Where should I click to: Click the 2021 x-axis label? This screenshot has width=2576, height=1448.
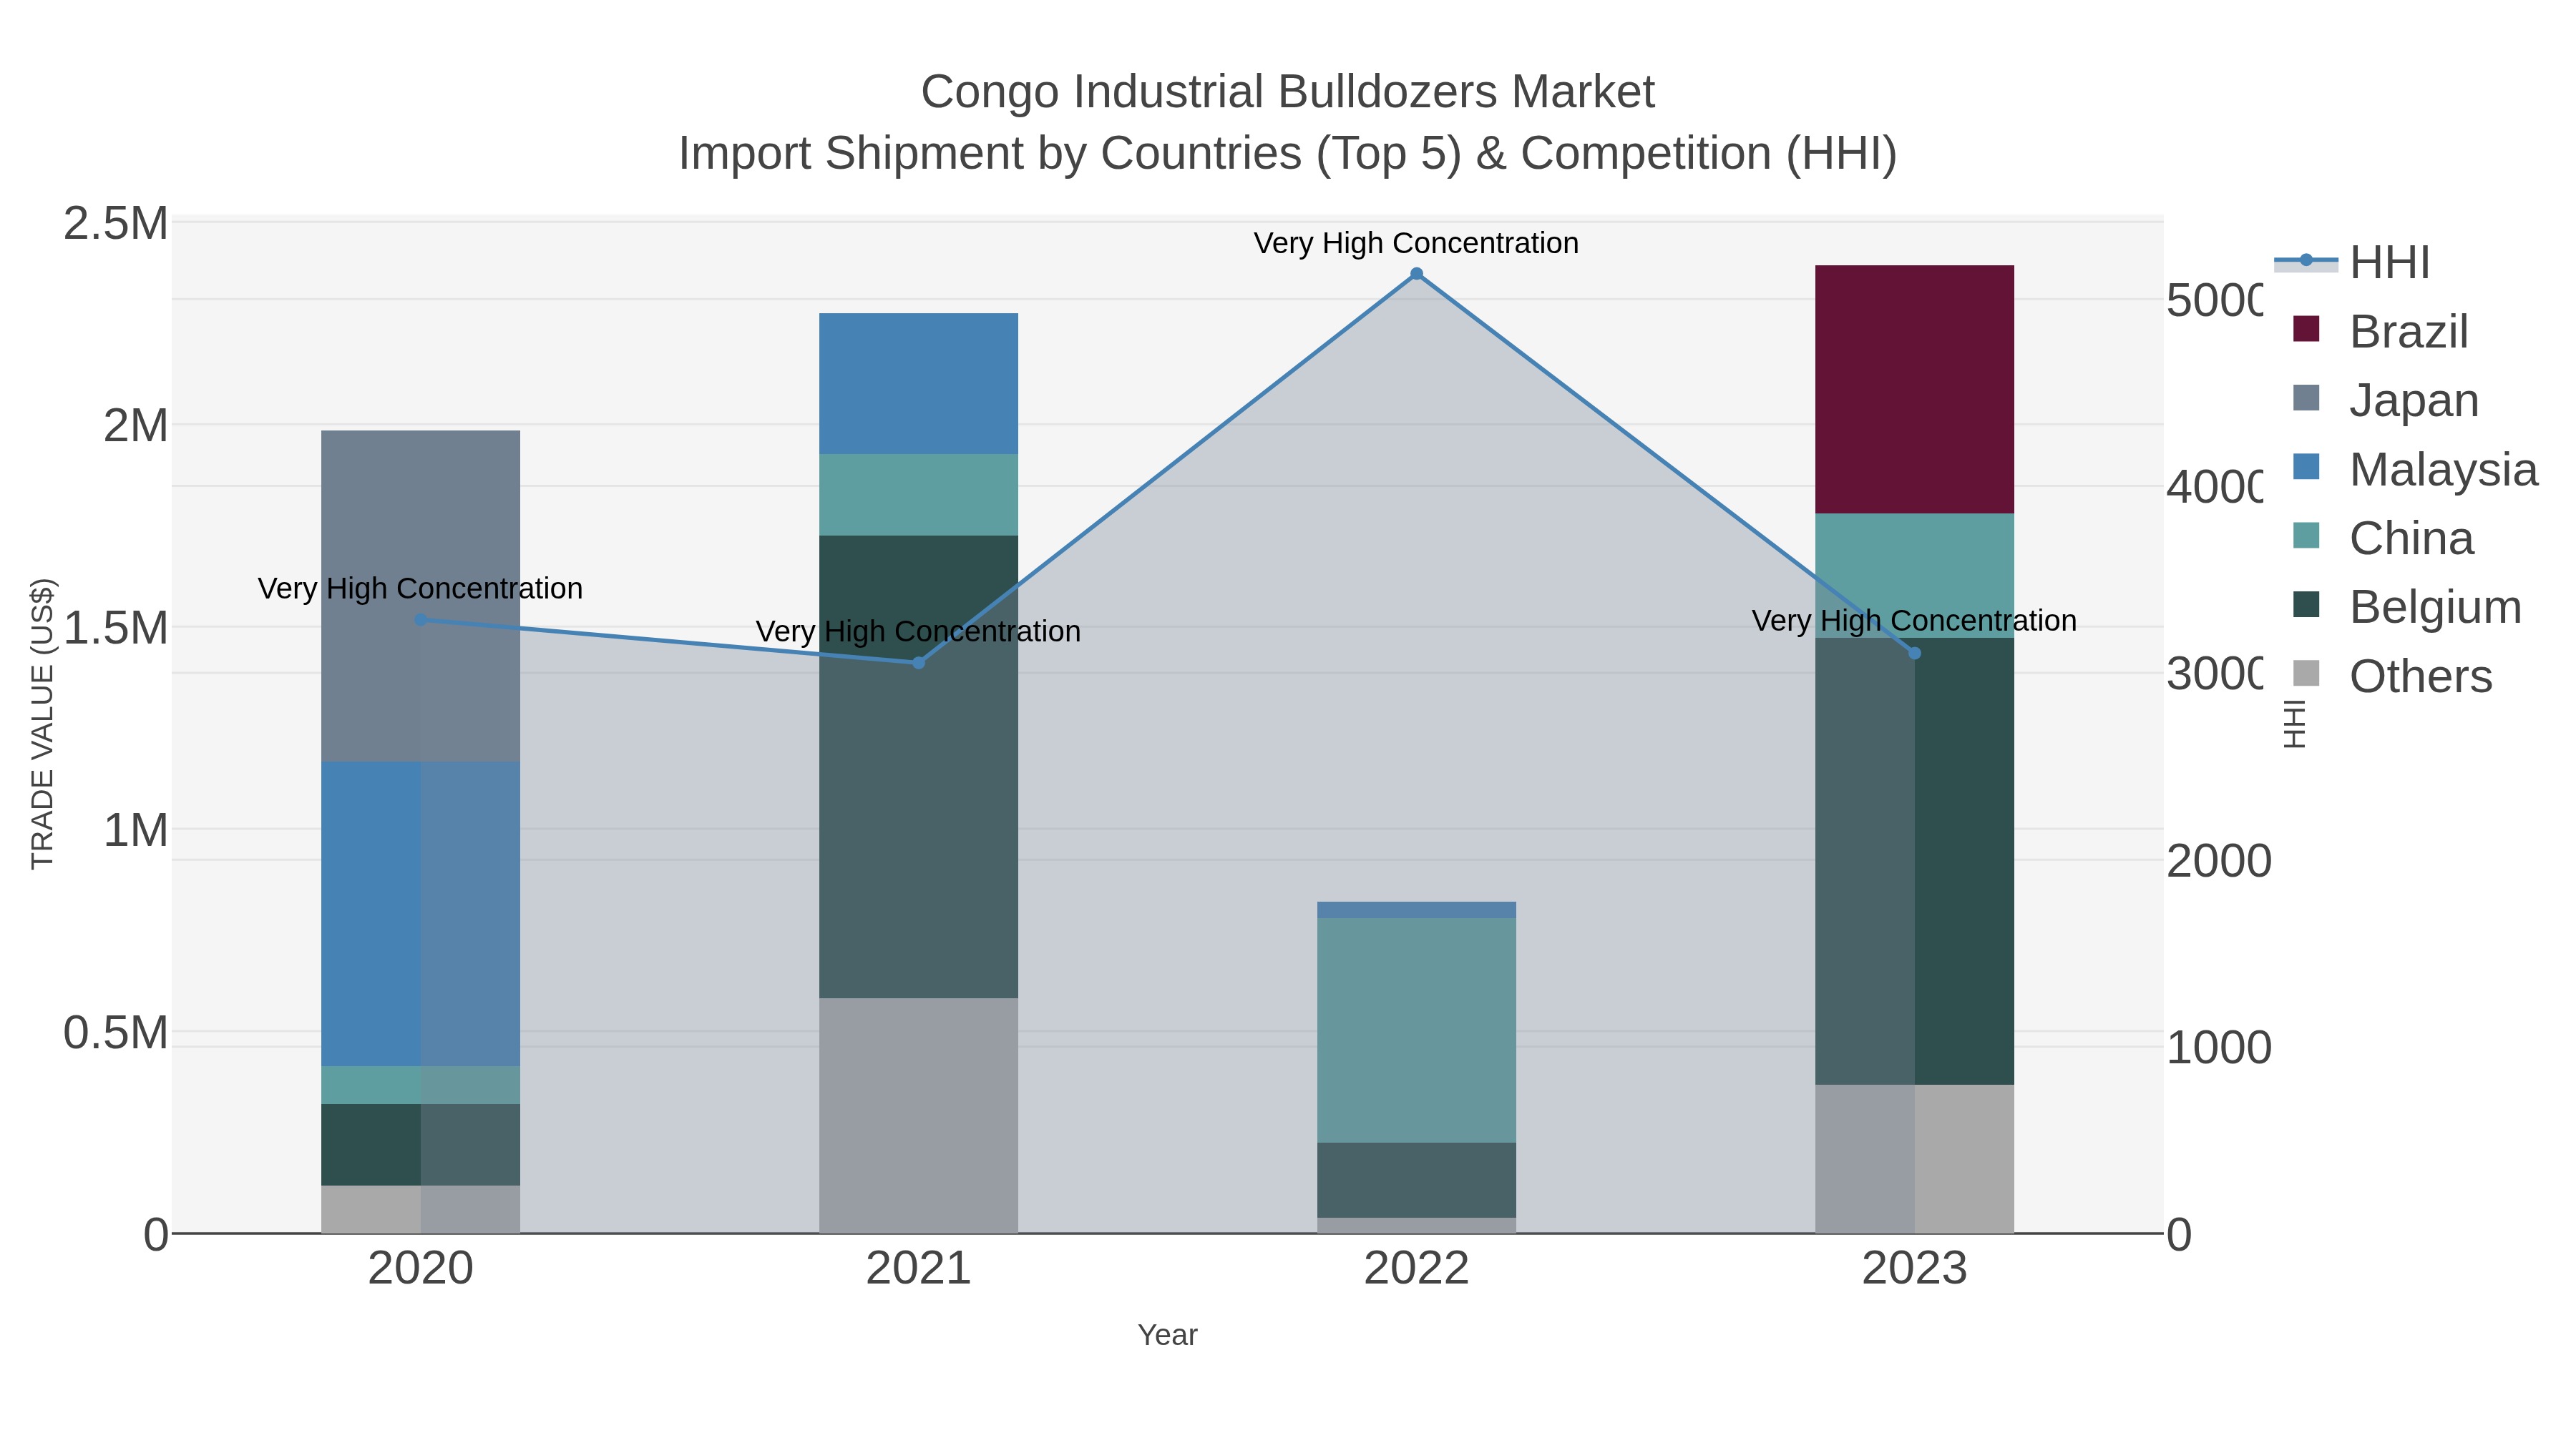(x=919, y=1269)
